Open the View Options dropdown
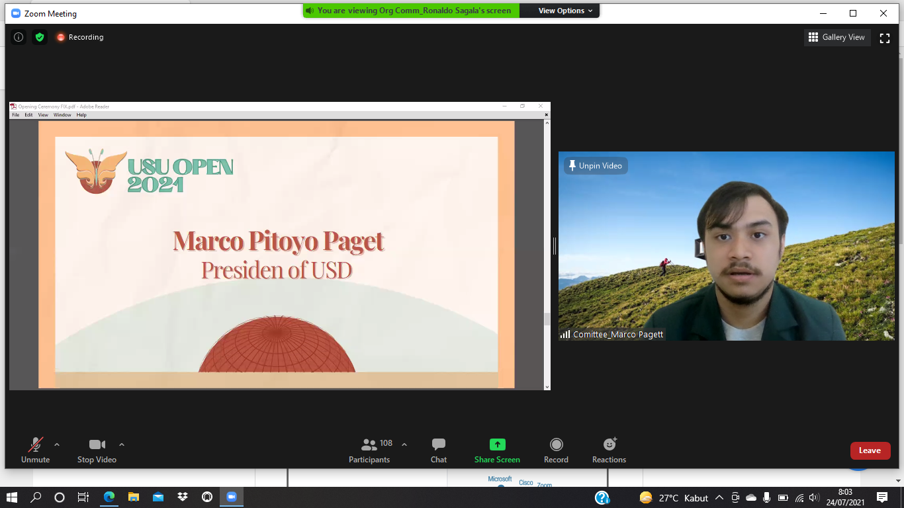The height and width of the screenshot is (508, 904). 565,11
